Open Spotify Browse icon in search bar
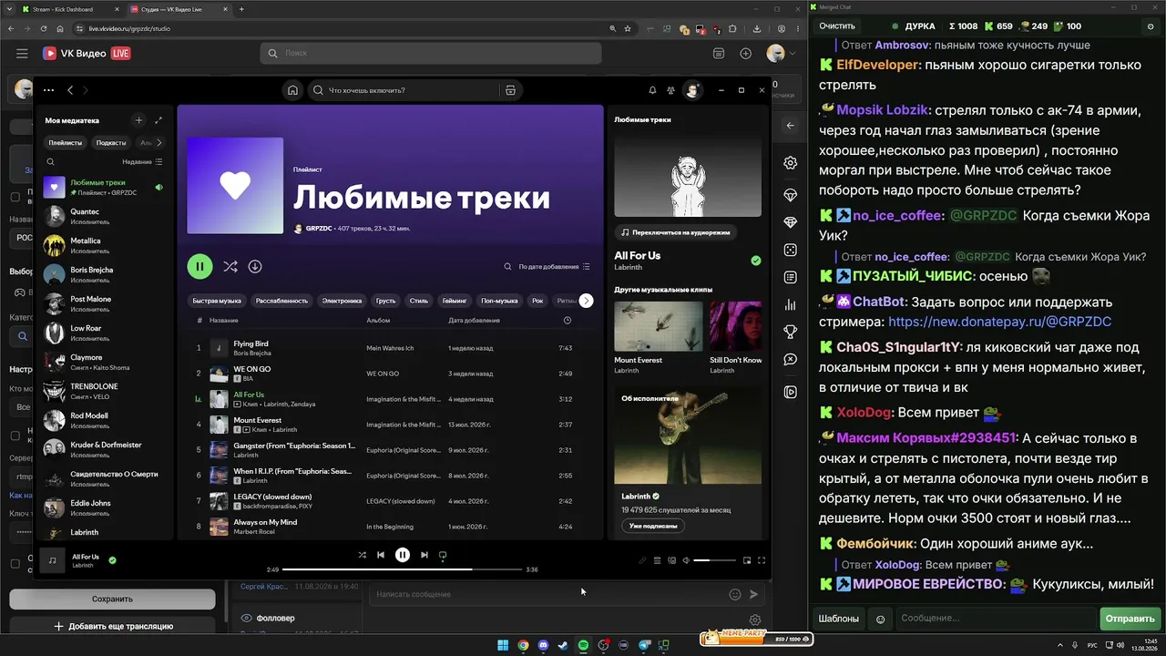This screenshot has height=656, width=1166. [510, 90]
